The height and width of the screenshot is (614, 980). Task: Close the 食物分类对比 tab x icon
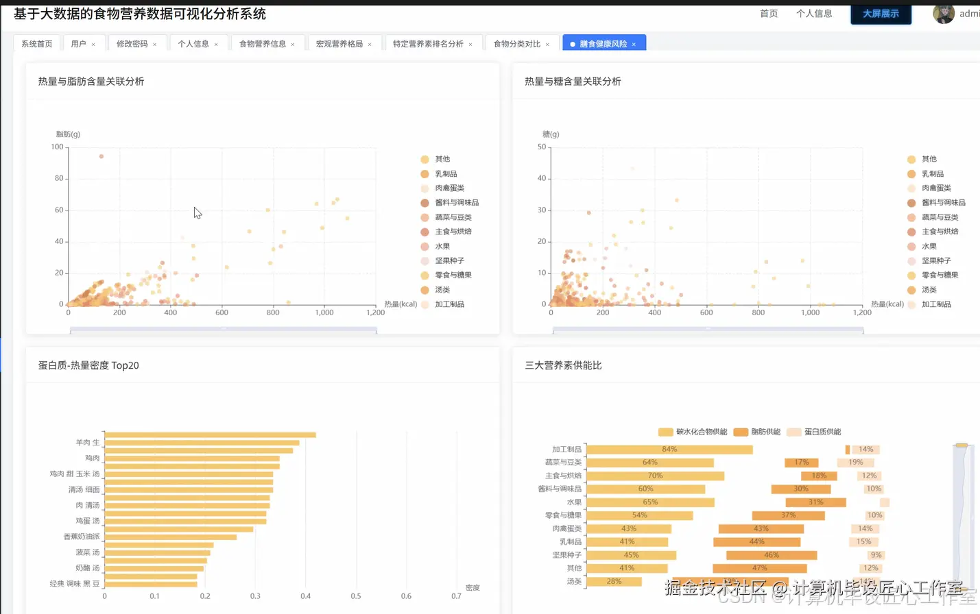pos(547,45)
